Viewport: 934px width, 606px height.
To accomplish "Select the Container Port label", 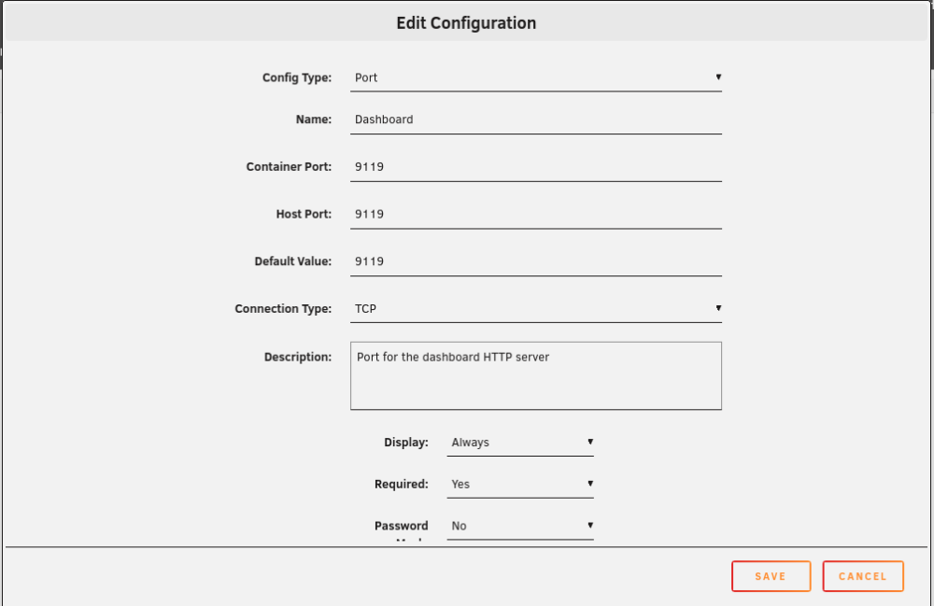I will (x=289, y=167).
